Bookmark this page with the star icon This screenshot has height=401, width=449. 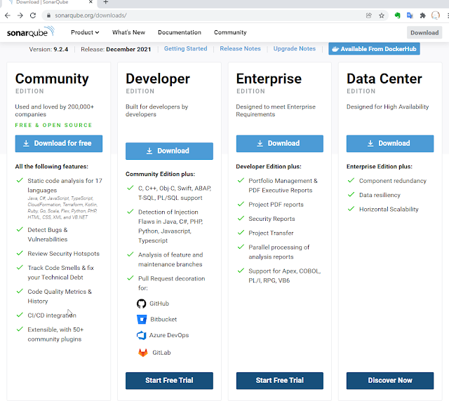pos(382,15)
